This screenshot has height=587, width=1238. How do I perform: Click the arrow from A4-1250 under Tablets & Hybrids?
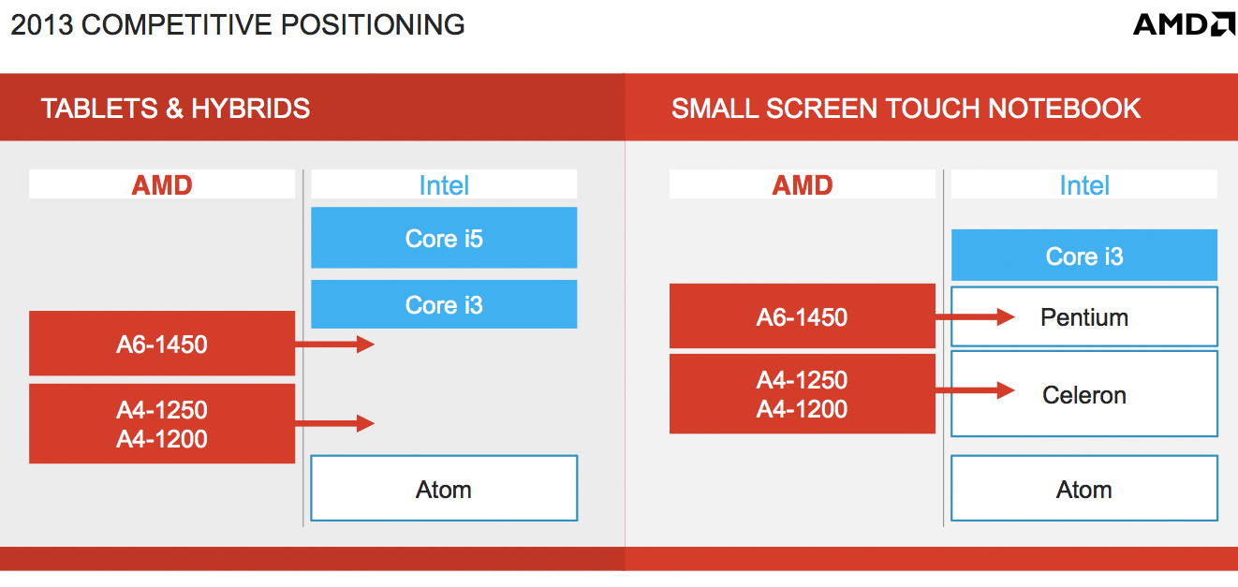(334, 424)
